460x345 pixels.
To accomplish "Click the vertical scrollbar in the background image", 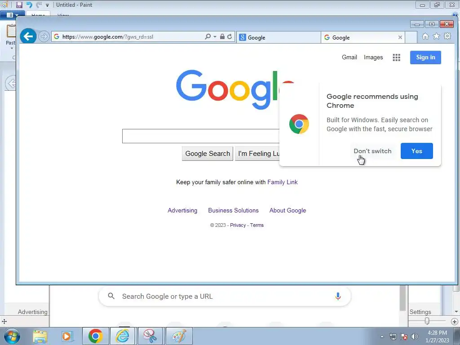I will (x=403, y=298).
